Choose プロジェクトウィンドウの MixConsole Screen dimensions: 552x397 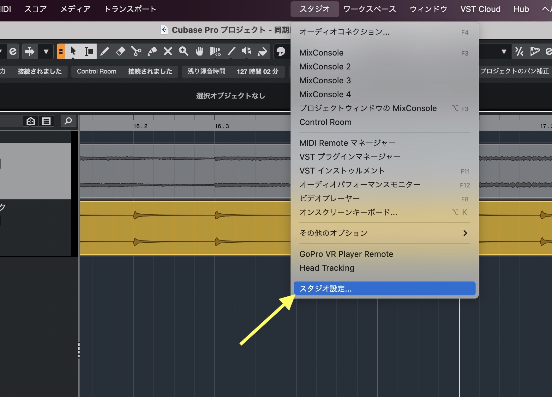[384, 108]
